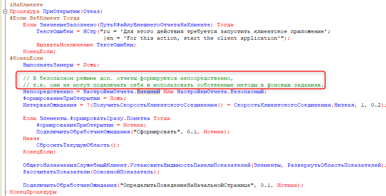This screenshot has width=386, height=196.
Task: Click ВызватьИсключение ТекстОшибки line
Action: 86,45
